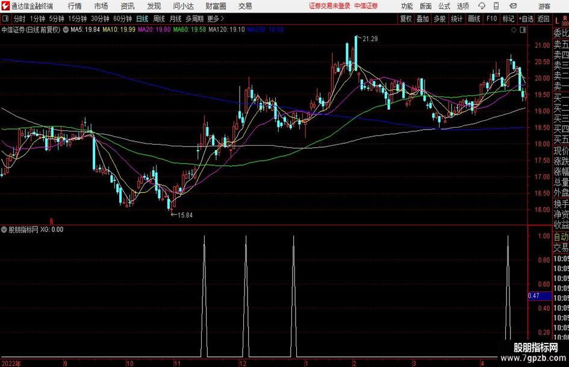This screenshot has width=569, height=367.
Task: Click the 通达信金融终端 application title
Action: (32, 6)
